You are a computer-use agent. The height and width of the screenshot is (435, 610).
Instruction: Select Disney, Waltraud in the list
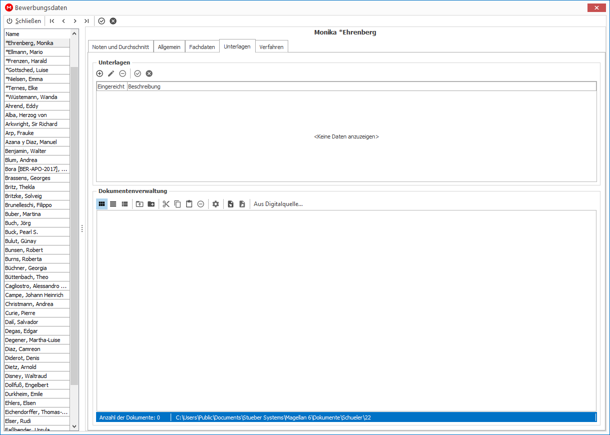click(37, 376)
